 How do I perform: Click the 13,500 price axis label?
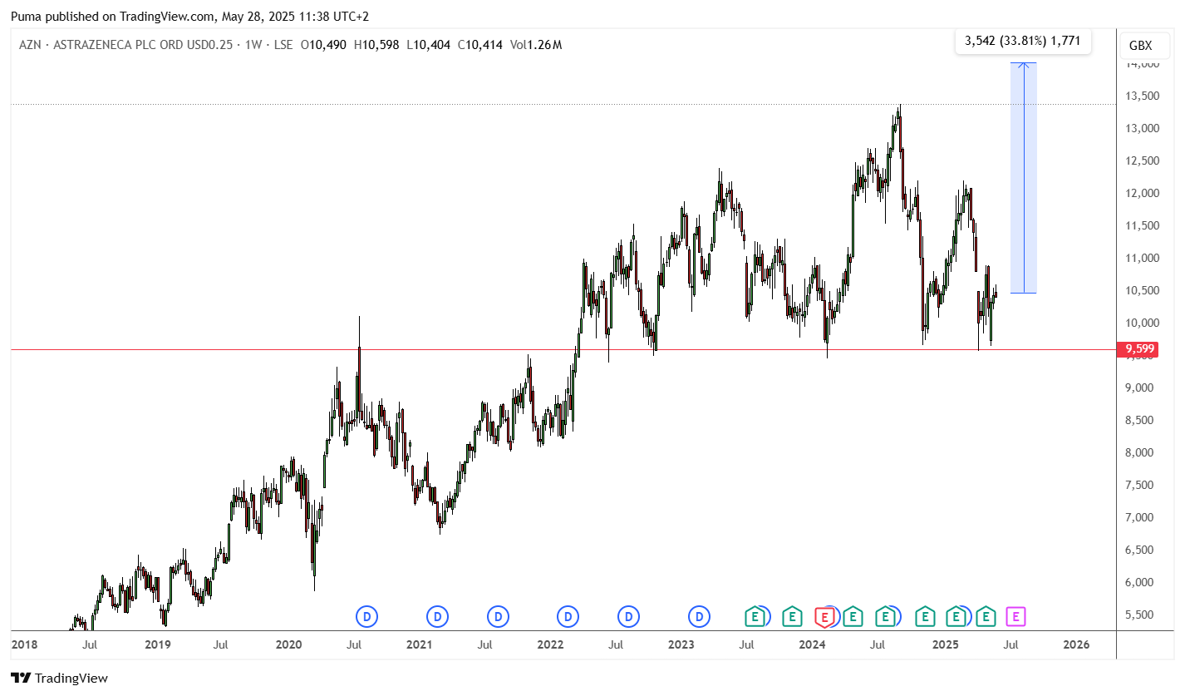coord(1142,96)
